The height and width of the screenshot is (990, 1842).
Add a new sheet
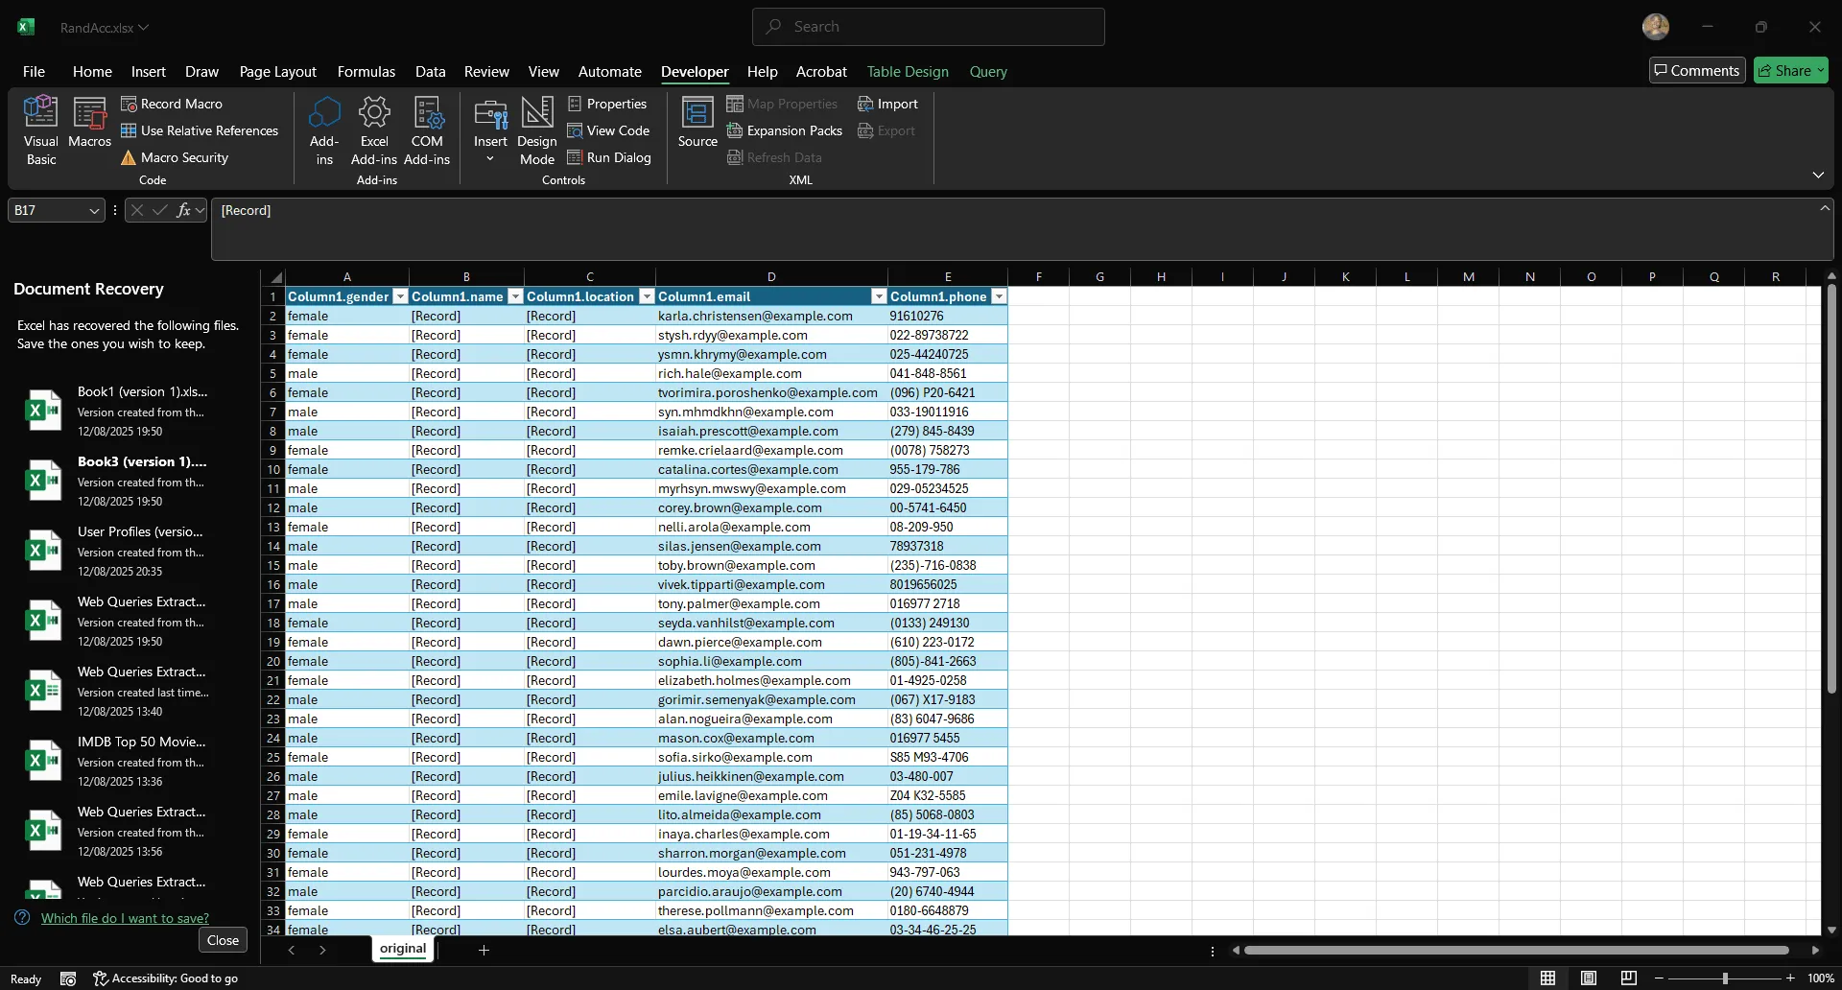pyautogui.click(x=484, y=950)
